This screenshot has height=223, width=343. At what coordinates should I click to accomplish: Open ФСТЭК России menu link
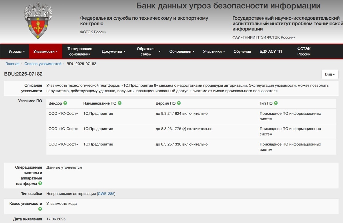click(304, 52)
